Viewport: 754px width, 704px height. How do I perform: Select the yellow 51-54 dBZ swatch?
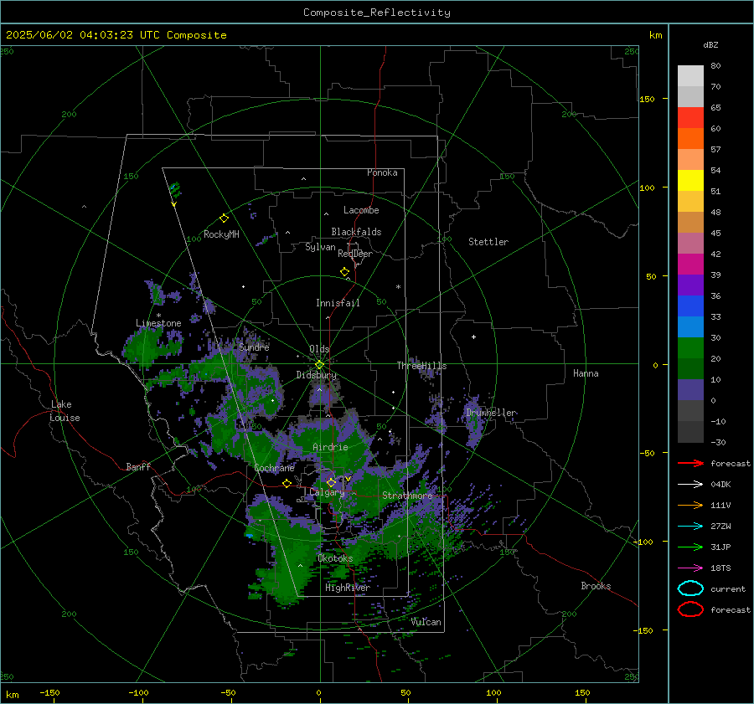(x=690, y=181)
